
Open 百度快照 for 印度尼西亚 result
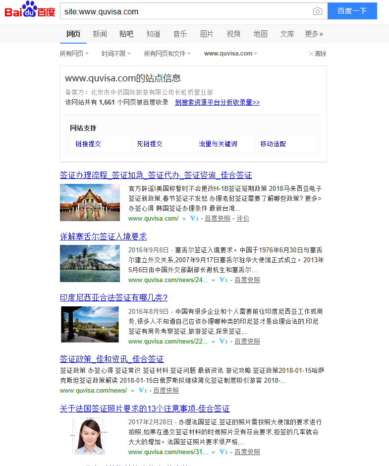pyautogui.click(x=247, y=342)
